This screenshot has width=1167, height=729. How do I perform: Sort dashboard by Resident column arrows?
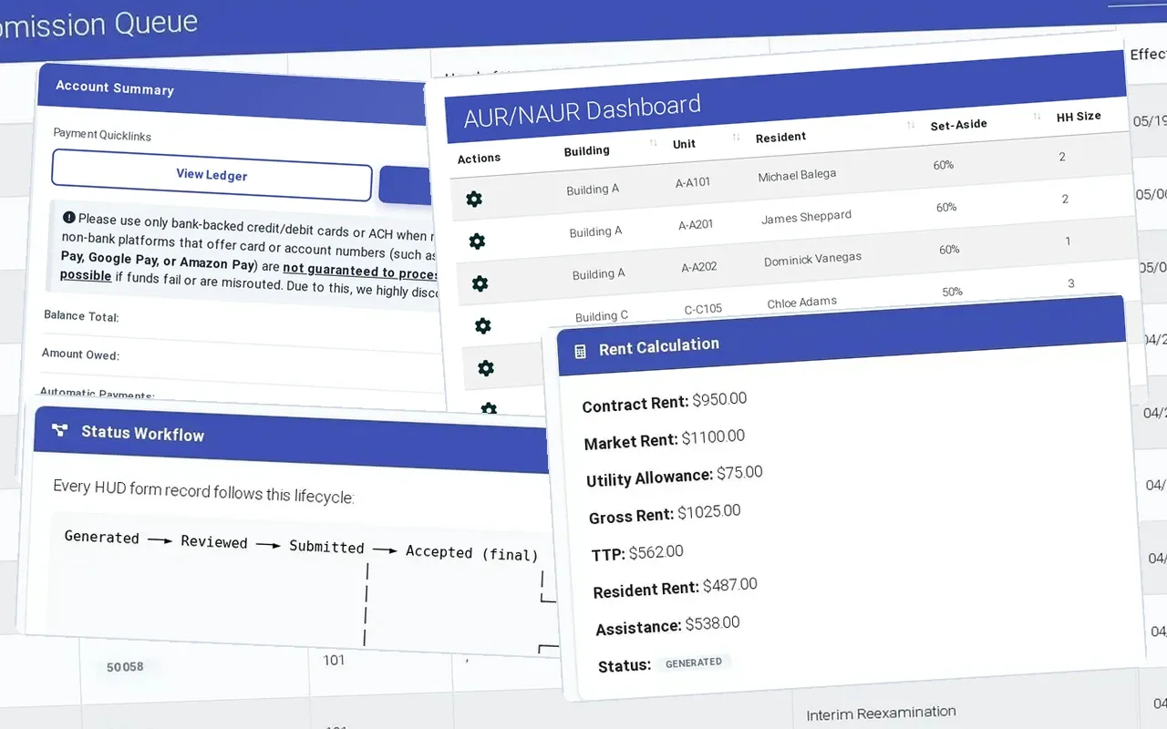coord(910,126)
